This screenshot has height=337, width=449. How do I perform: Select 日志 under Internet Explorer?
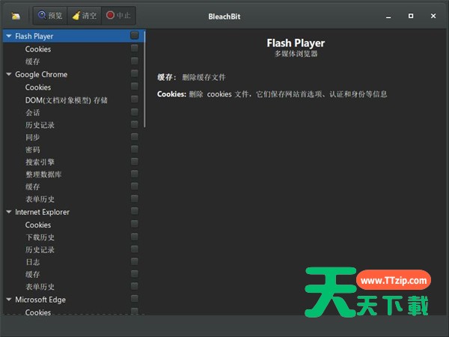click(x=32, y=262)
